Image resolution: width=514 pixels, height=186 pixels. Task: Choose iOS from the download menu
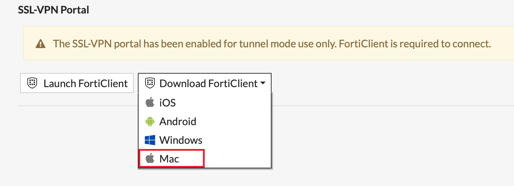tap(168, 103)
